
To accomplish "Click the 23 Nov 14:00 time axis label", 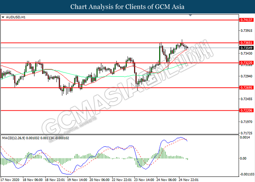I will 144,180.
